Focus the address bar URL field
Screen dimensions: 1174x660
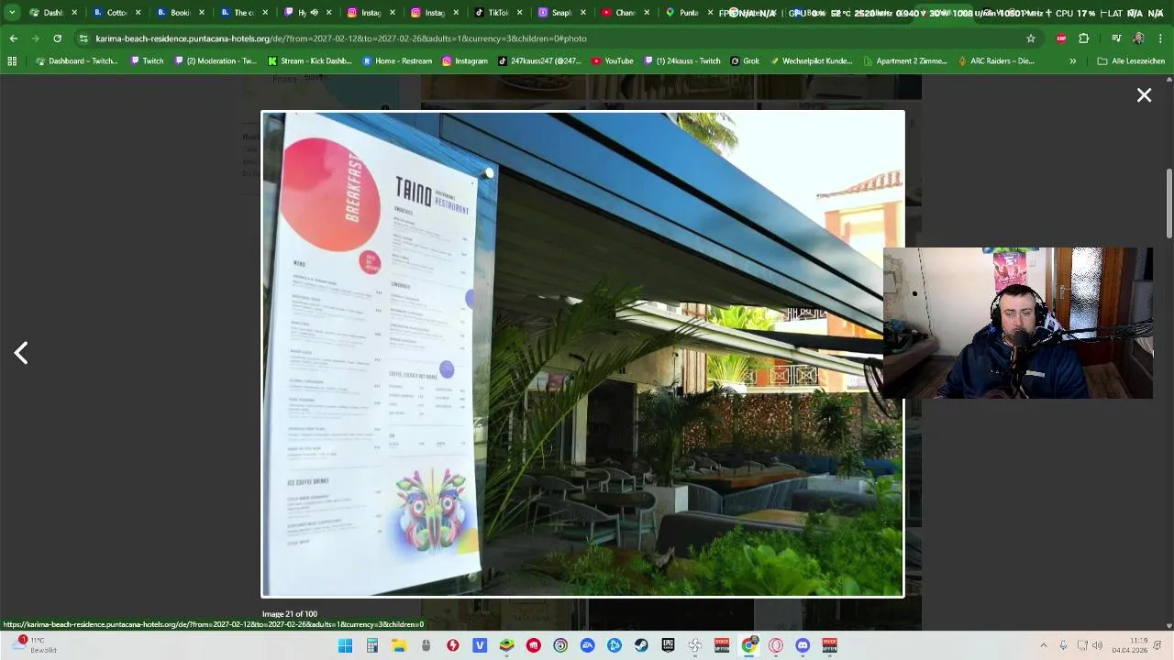[x=550, y=38]
